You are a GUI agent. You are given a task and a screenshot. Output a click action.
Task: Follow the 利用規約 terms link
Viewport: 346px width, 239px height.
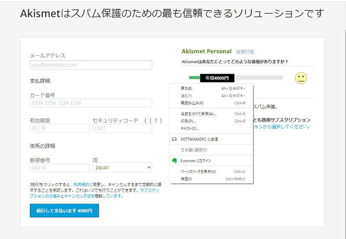tap(81, 184)
